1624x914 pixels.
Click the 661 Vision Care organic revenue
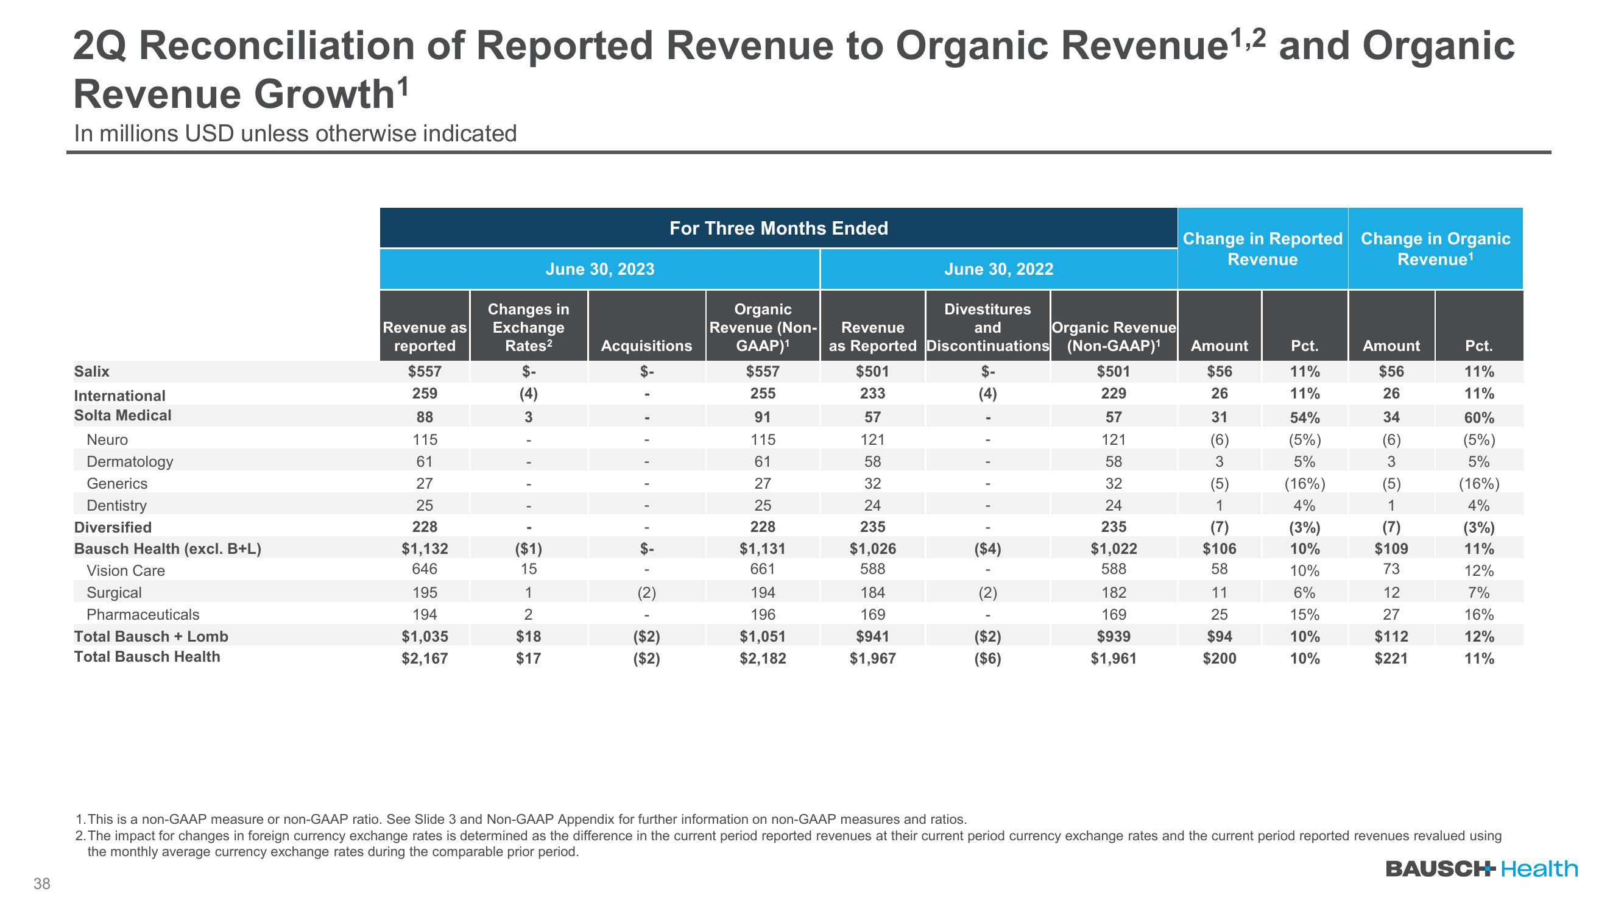click(x=763, y=569)
